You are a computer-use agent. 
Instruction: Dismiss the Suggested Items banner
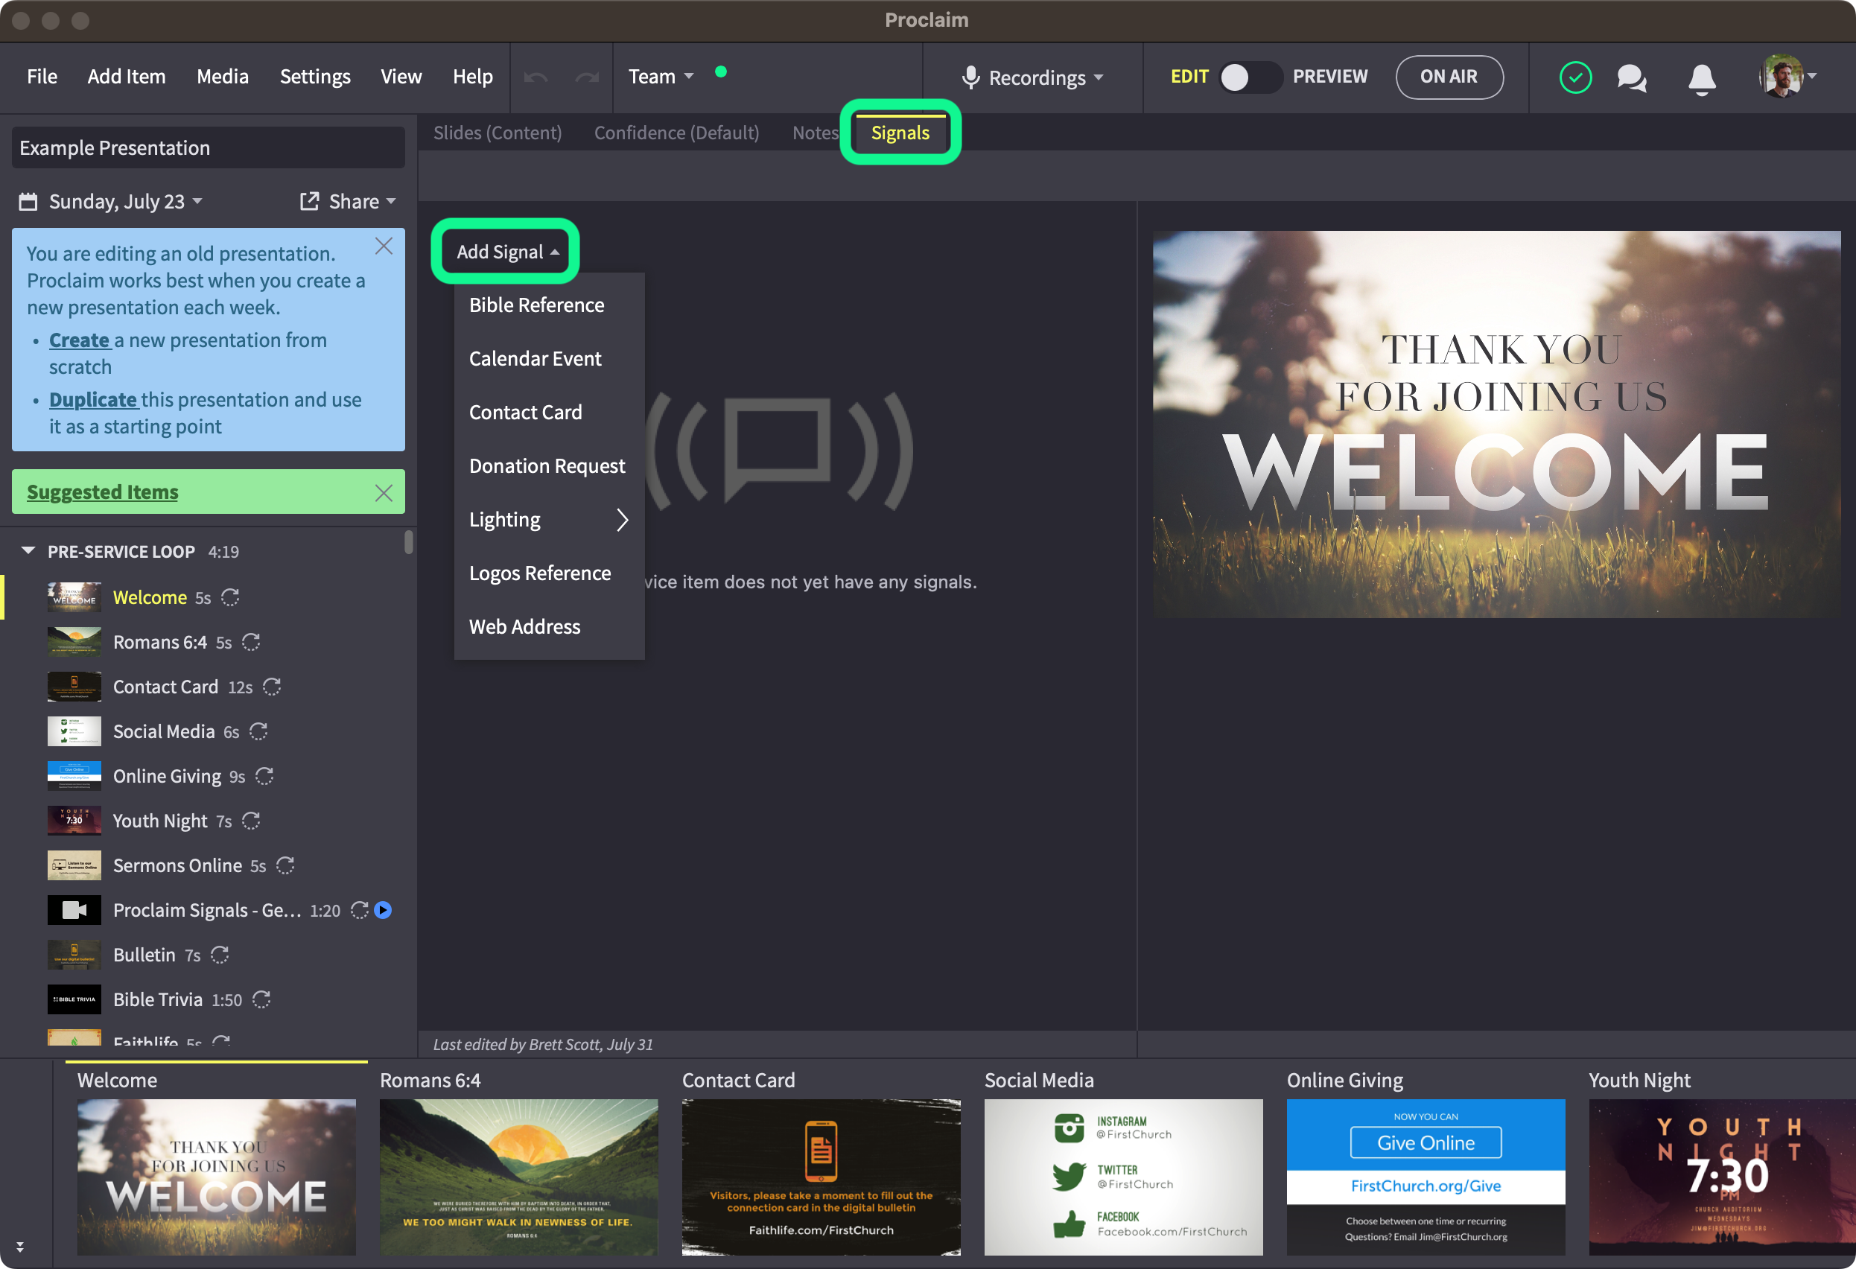coord(384,493)
